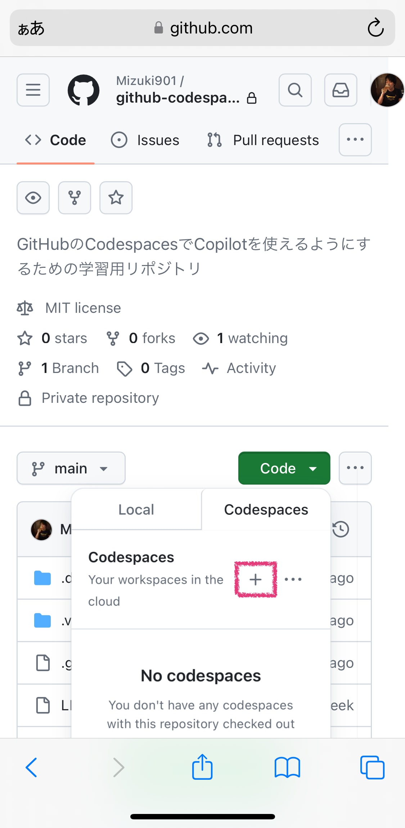Open Safari bookmarks book icon

(x=287, y=768)
